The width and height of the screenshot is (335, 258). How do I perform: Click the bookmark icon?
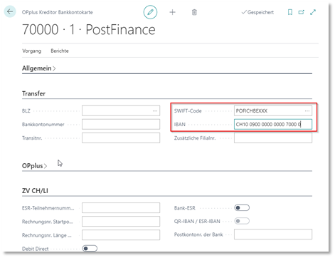coord(290,12)
